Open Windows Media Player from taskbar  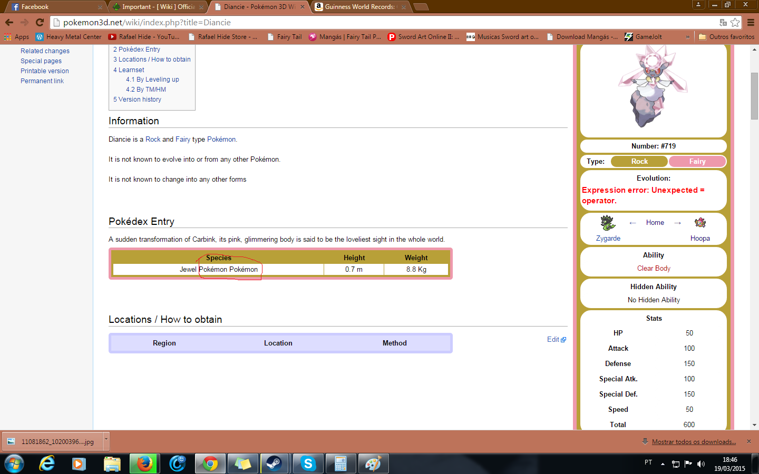[79, 464]
